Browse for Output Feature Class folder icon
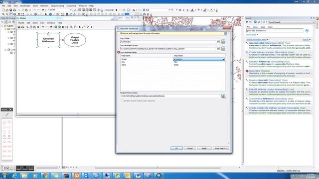 click(223, 96)
